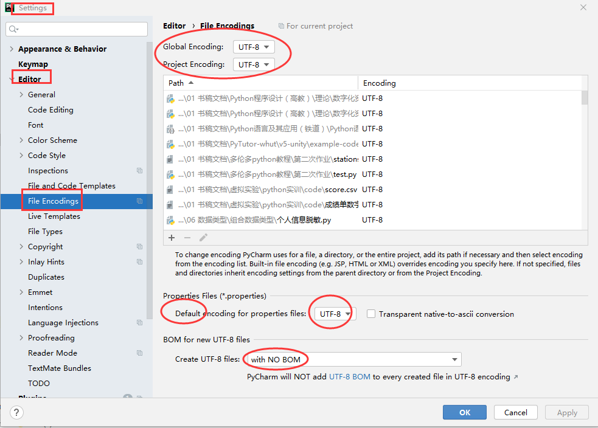Click Path column sort arrow
This screenshot has height=428, width=598.
pyautogui.click(x=191, y=83)
